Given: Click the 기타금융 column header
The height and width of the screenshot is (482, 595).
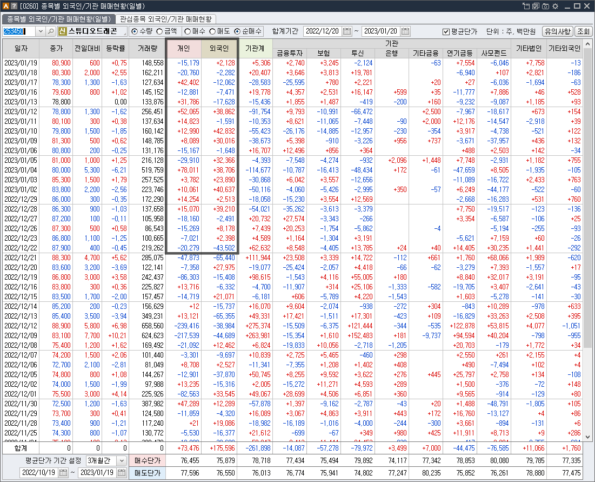Looking at the screenshot, I should 426,53.
